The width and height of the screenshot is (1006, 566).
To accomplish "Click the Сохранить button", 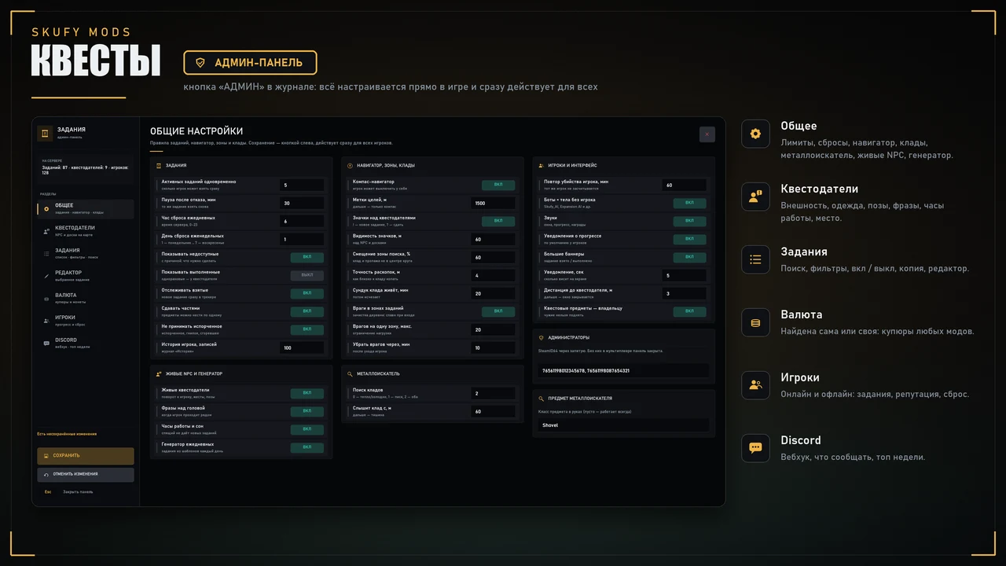I will click(86, 456).
